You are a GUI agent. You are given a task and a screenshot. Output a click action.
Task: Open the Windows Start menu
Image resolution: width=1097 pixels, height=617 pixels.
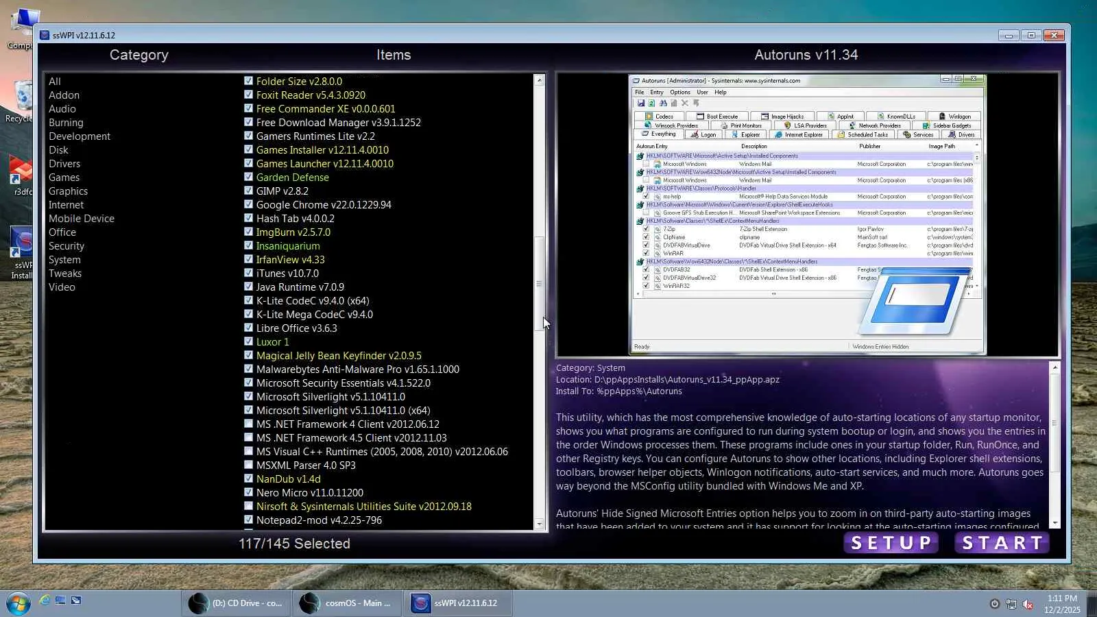19,603
